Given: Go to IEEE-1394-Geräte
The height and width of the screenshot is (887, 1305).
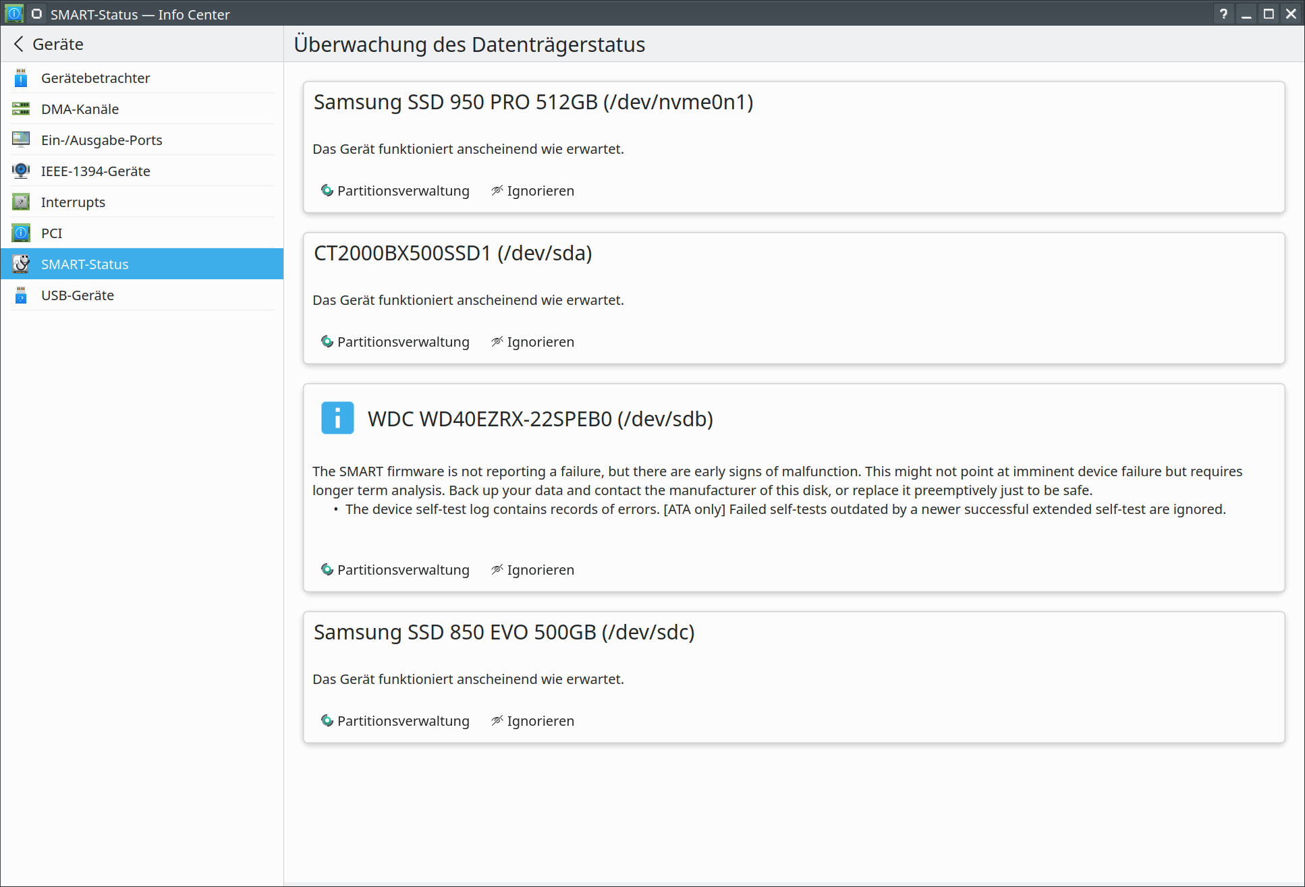Looking at the screenshot, I should pyautogui.click(x=142, y=171).
